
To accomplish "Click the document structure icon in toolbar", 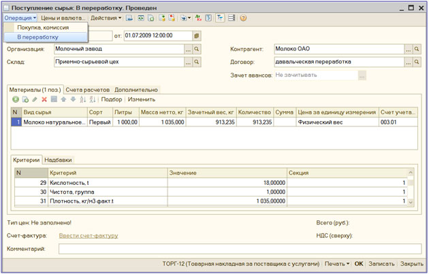I will [x=208, y=18].
